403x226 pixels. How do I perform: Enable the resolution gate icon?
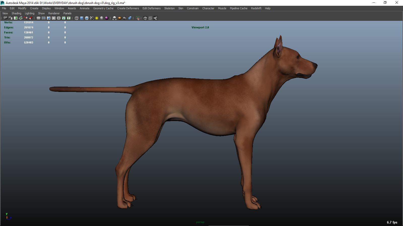coord(48,18)
